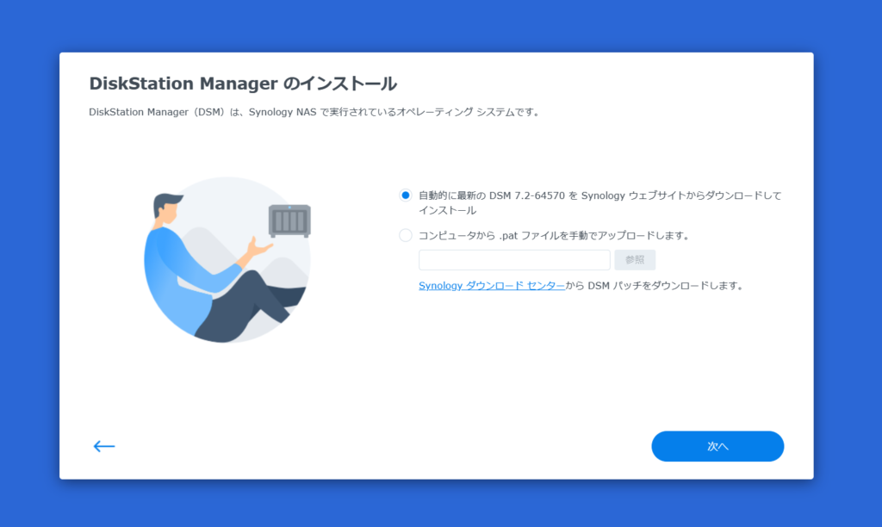The image size is (882, 527).
Task: Click the DSM description sentence under the heading
Action: tap(315, 112)
